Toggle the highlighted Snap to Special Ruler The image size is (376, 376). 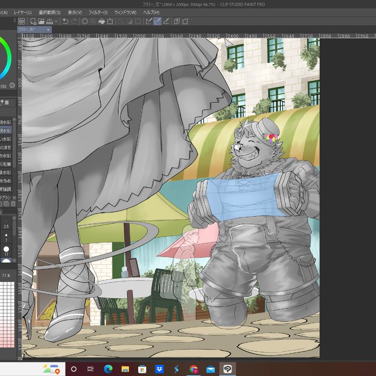tap(157, 22)
